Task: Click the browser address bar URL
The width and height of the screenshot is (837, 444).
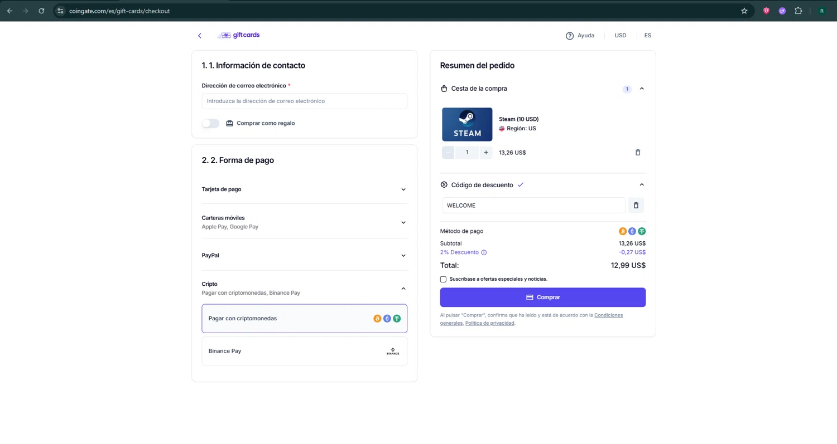Action: [119, 11]
